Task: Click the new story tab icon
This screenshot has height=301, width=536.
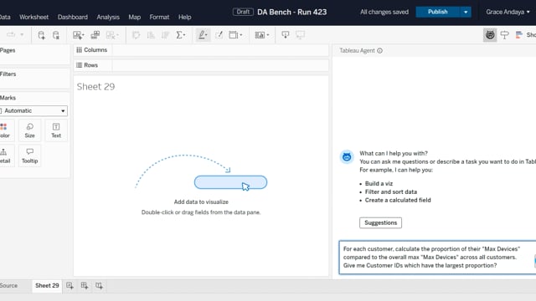Action: 99,286
